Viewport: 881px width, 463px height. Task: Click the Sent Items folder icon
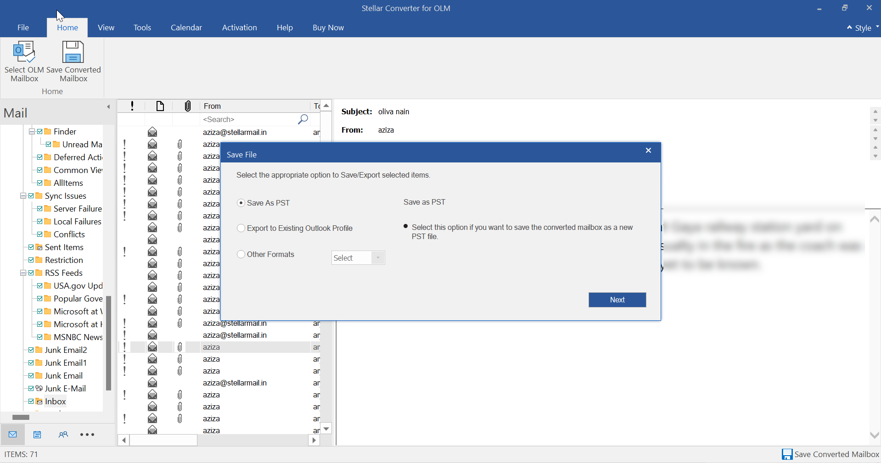click(39, 247)
